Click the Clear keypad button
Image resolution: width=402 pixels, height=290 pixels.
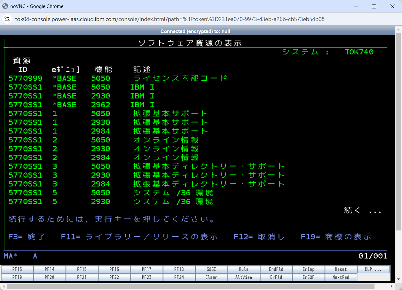[211, 277]
